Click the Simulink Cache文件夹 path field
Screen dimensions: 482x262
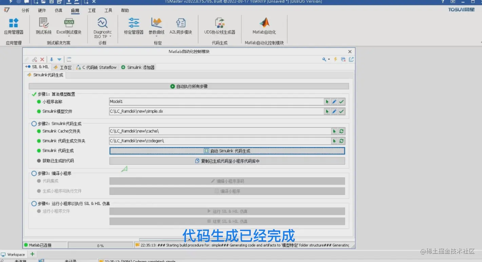click(220, 131)
